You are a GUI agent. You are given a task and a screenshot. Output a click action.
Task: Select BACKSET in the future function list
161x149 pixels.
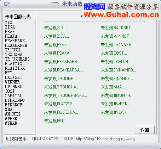click(13, 77)
